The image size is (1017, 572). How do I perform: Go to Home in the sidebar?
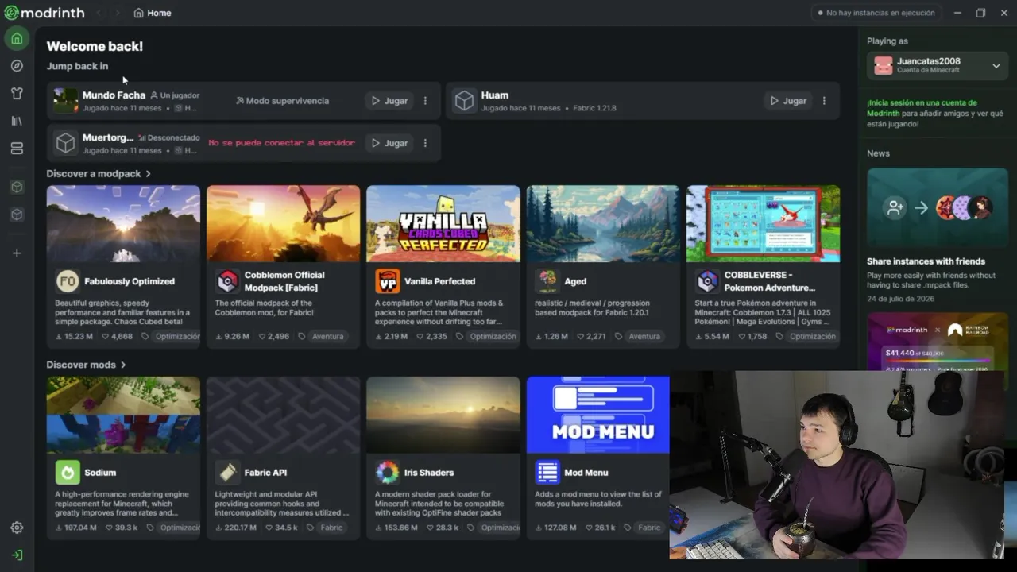(x=17, y=38)
